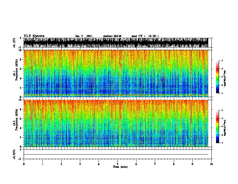Image resolution: width=238 pixels, height=184 pixels.
Task: Click time axis tick label '2'
Action: coord(61,164)
